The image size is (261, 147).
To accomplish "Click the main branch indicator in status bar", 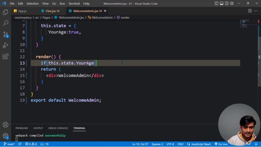I will (x=9, y=144).
